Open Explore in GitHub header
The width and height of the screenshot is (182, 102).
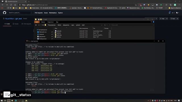[60, 13]
